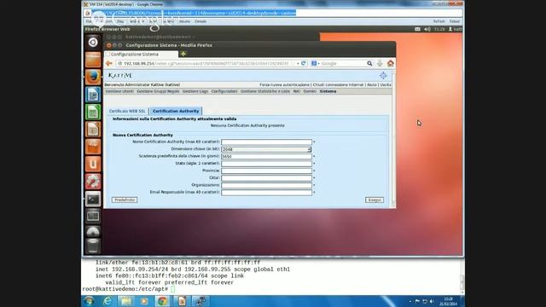This screenshot has height=307, width=546.
Task: Open the Ubuntu Dash home launcher
Action: [x=93, y=42]
